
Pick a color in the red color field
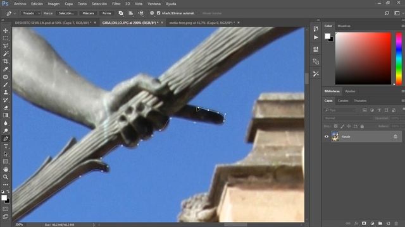363,58
